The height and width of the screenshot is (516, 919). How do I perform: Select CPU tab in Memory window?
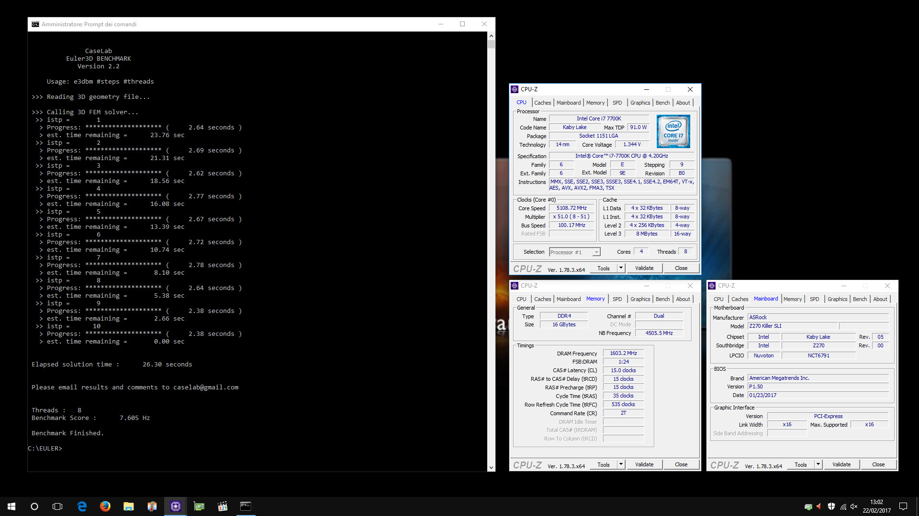pyautogui.click(x=521, y=299)
